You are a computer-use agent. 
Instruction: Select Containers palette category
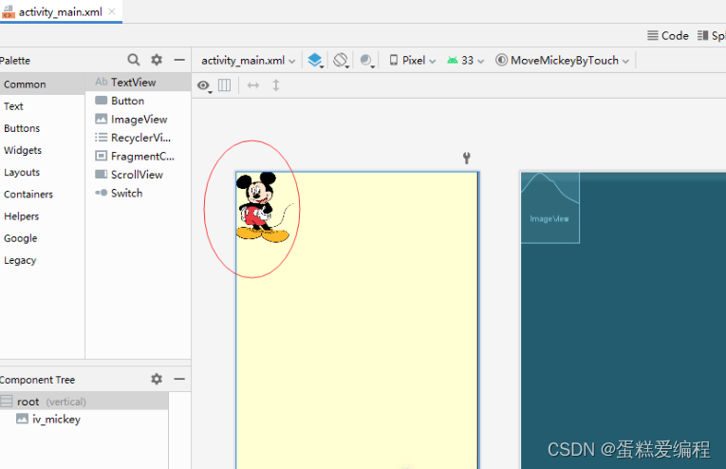click(x=42, y=195)
